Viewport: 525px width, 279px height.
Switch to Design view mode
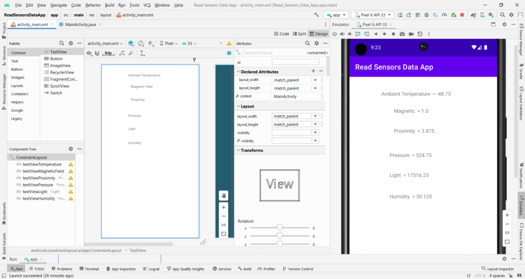[318, 33]
